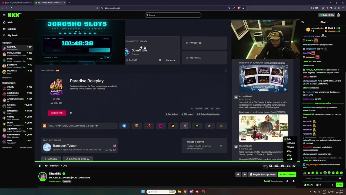Go to Inicio in sidebar
Image resolution: width=346 pixels, height=195 pixels.
(x=10, y=22)
